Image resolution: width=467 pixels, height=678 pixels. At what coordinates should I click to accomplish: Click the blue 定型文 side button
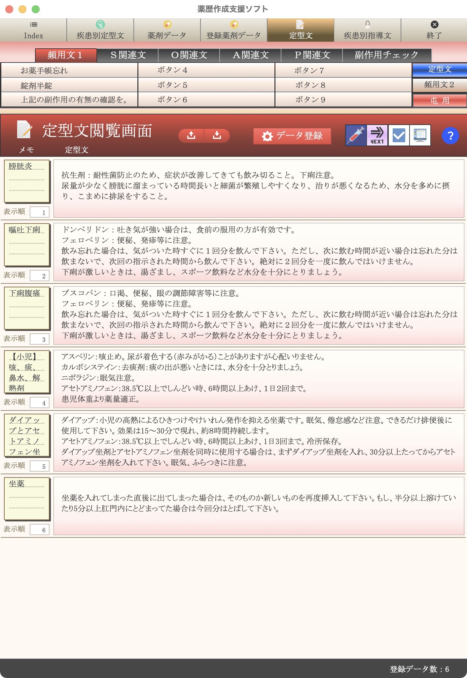(440, 69)
